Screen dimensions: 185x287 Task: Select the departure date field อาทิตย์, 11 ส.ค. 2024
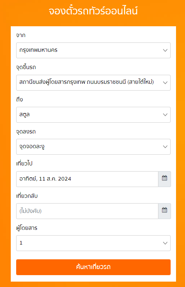87,179
